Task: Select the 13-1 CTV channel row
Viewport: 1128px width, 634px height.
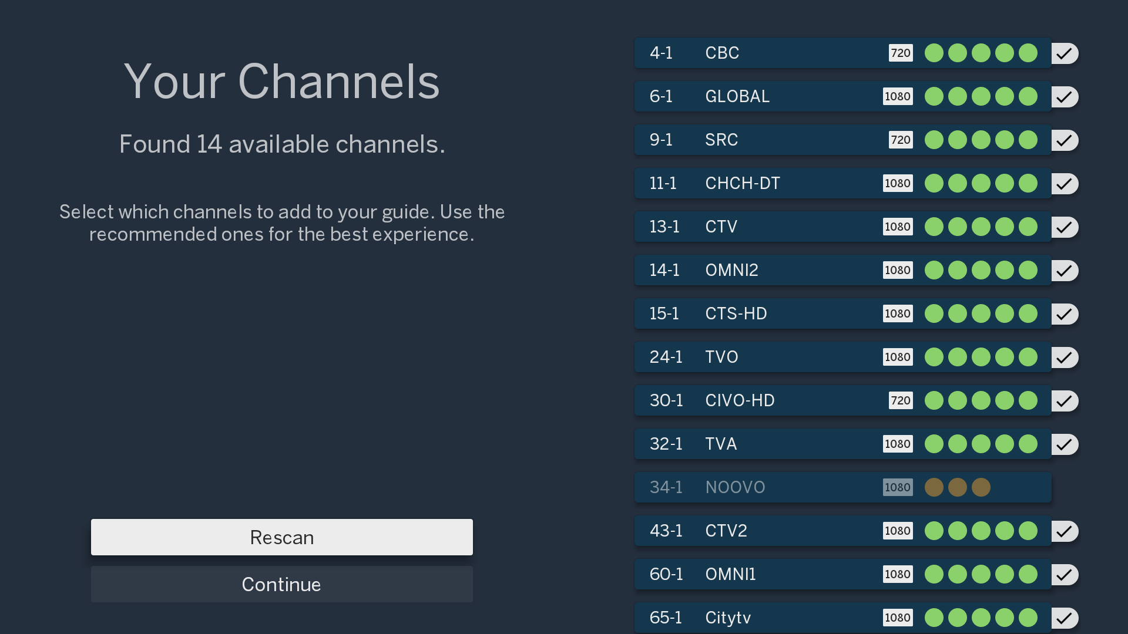Action: pos(843,227)
